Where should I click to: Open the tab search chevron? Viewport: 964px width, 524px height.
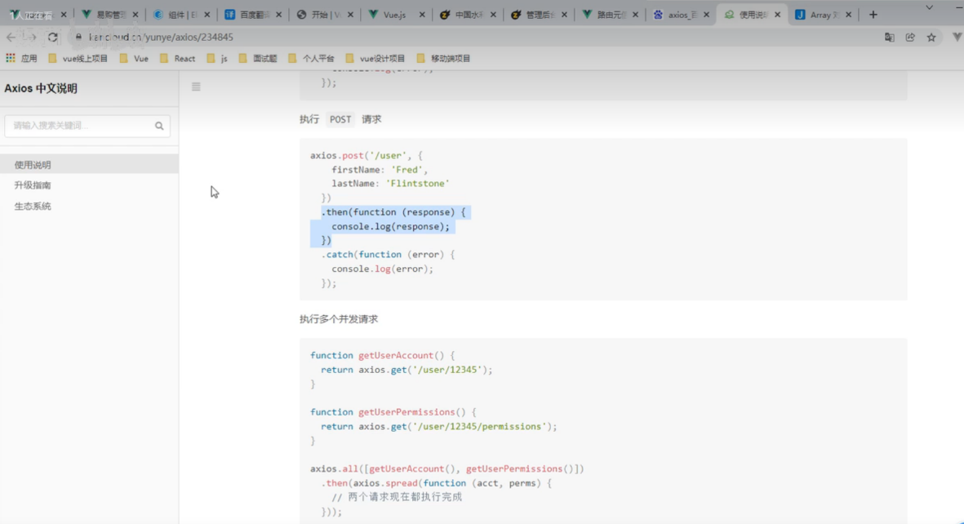point(929,7)
